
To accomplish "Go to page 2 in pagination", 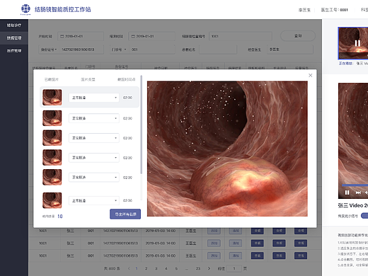I will pyautogui.click(x=146, y=268).
